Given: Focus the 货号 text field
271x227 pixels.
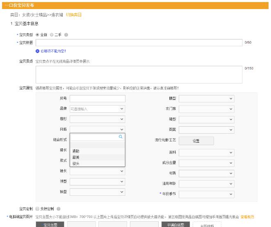Looking at the screenshot, I should click(97, 99).
